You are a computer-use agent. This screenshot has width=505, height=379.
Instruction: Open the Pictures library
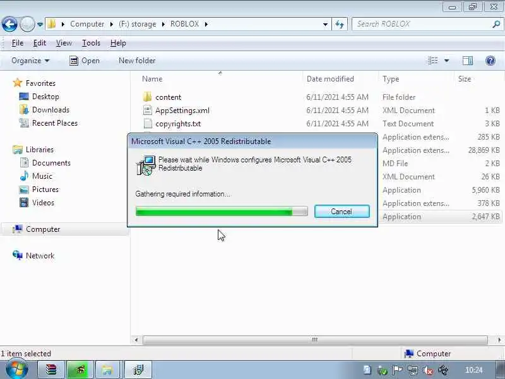pyautogui.click(x=45, y=189)
